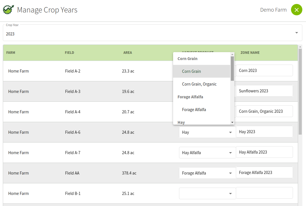Open the Crop Year dropdown
306x206 pixels.
point(152,33)
